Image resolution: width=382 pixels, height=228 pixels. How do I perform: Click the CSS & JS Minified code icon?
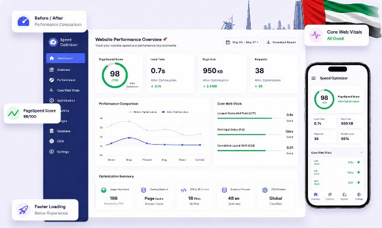coord(183,190)
